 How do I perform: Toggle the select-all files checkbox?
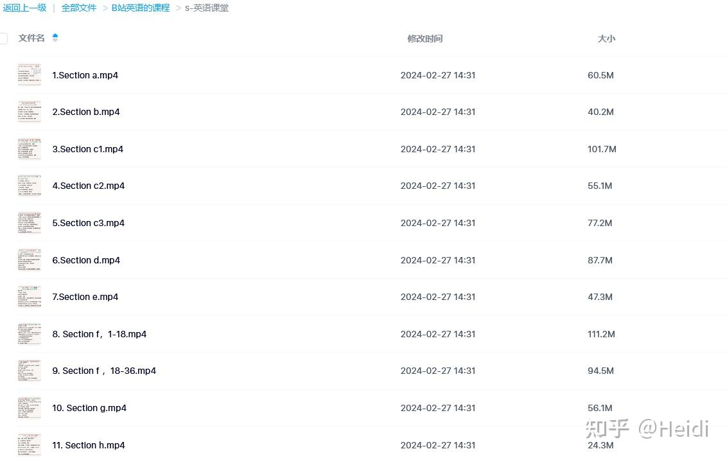click(3, 39)
